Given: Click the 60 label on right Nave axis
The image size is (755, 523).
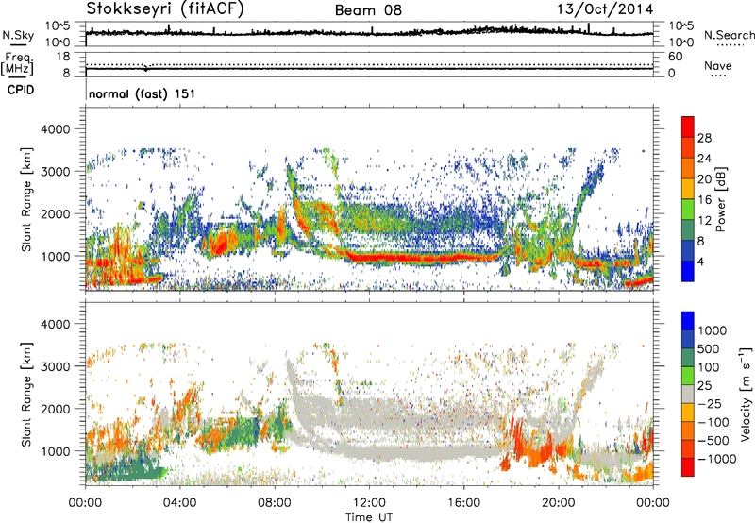Looking at the screenshot, I should 676,57.
